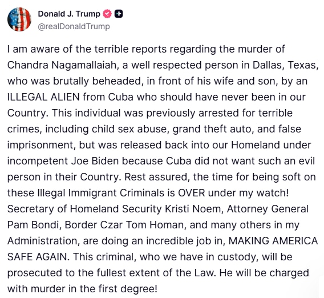Click the words Border Czar
324x298 pixels.
point(94,225)
